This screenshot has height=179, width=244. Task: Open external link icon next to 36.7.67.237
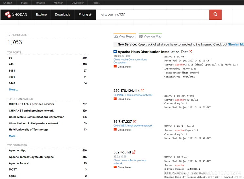[x=135, y=121]
